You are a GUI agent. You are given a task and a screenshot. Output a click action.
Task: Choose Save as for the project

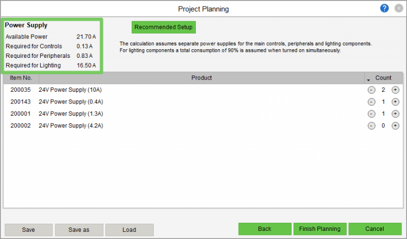pos(79,230)
